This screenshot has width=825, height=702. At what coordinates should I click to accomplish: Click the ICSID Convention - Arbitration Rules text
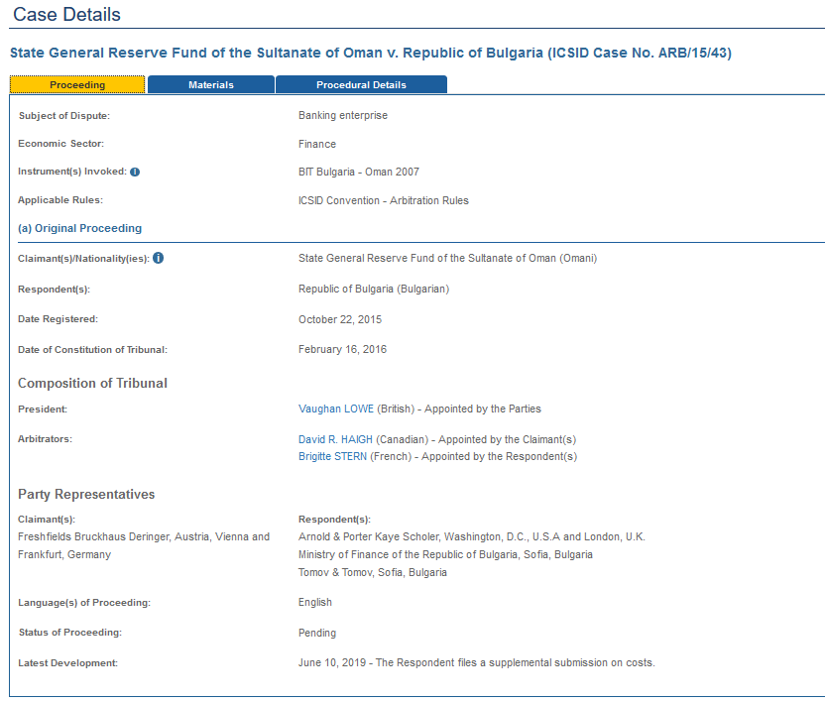coord(383,200)
